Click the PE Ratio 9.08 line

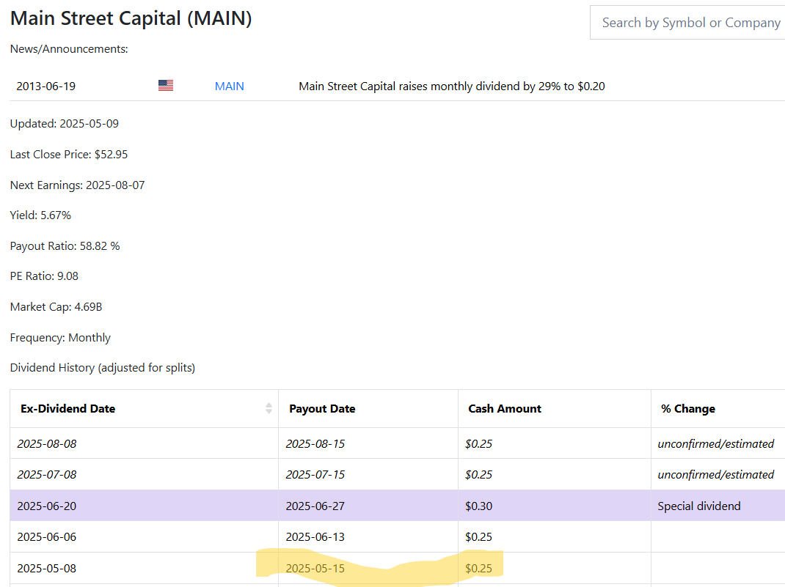pos(44,276)
